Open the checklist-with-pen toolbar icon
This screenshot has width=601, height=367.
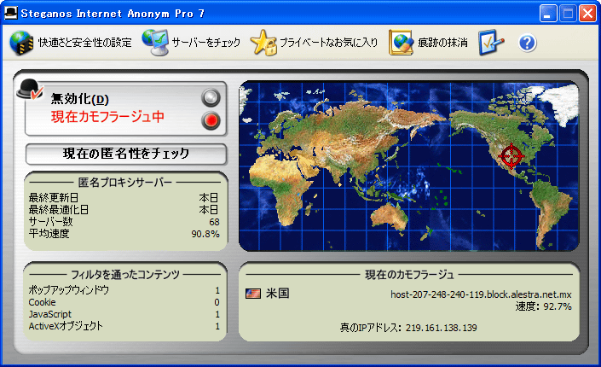491,42
